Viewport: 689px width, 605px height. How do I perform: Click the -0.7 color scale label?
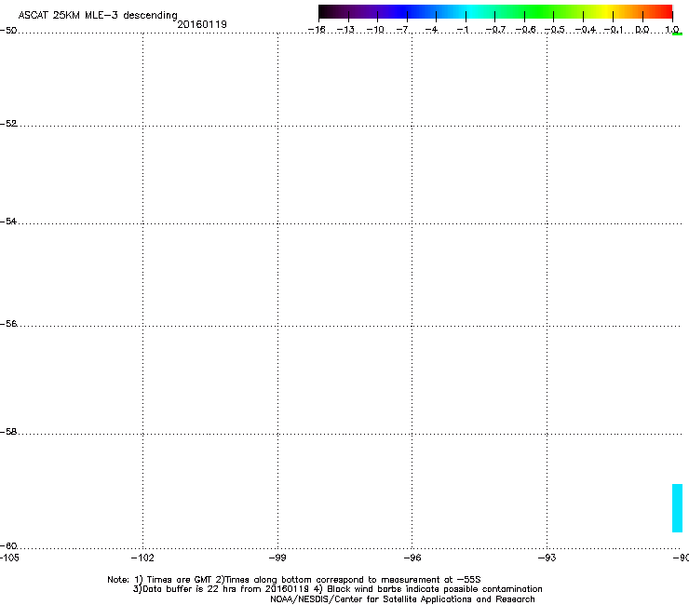(x=495, y=30)
